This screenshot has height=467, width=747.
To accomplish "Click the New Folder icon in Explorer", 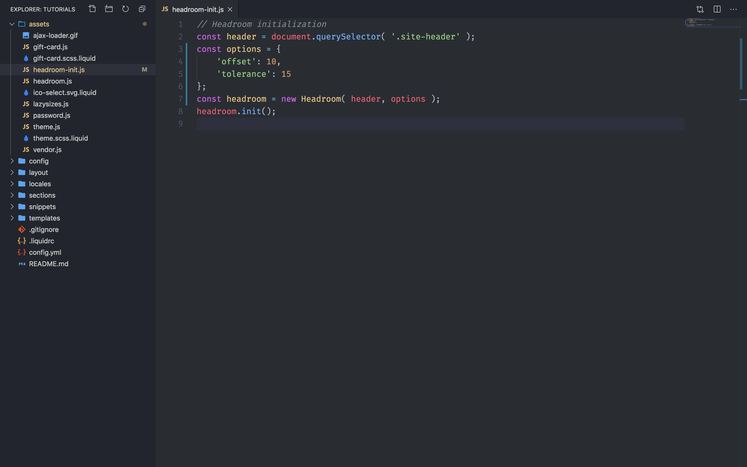I will pos(109,9).
